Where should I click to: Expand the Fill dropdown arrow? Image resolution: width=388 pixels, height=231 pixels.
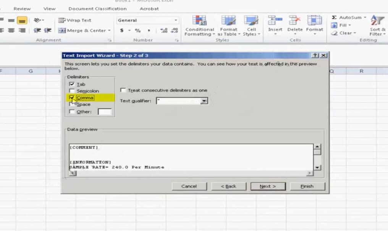tap(350, 25)
